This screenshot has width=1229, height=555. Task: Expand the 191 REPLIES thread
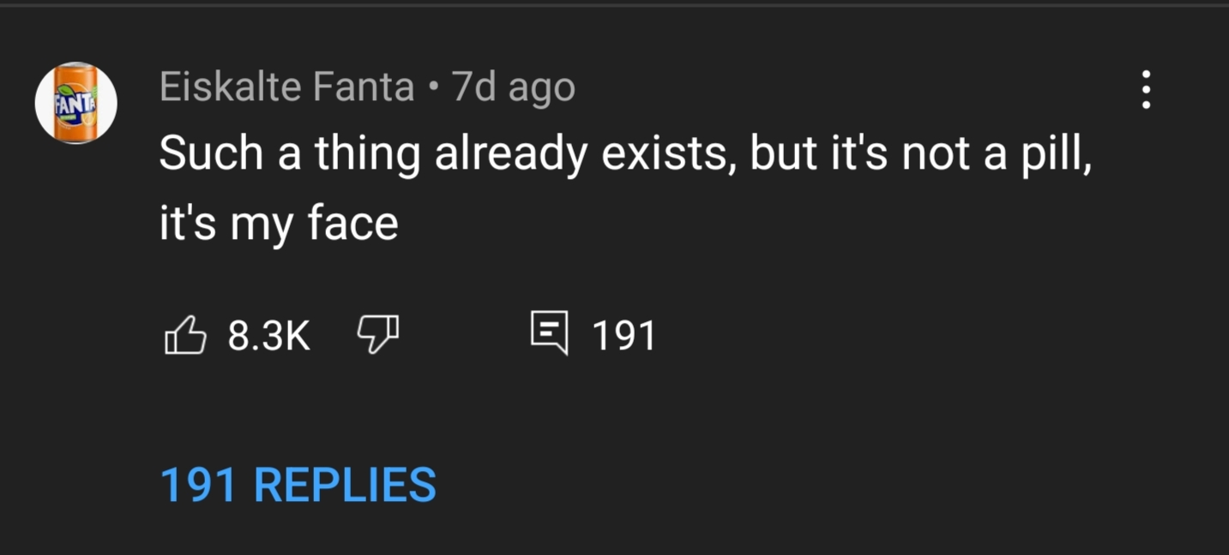298,485
